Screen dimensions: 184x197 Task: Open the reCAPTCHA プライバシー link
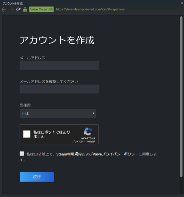78,142
